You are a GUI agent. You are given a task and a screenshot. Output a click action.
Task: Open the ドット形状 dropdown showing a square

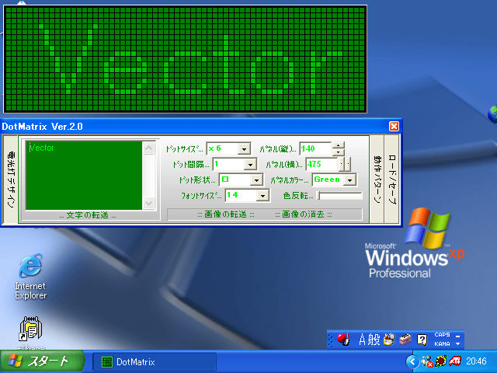(x=257, y=180)
